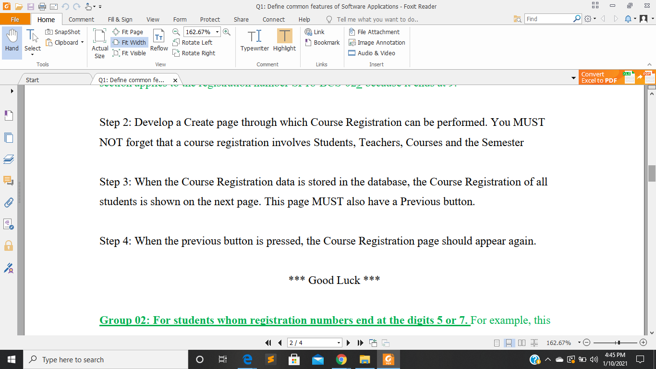Screen dimensions: 656x369
Task: Open the Protect ribbon tab
Action: point(210,19)
